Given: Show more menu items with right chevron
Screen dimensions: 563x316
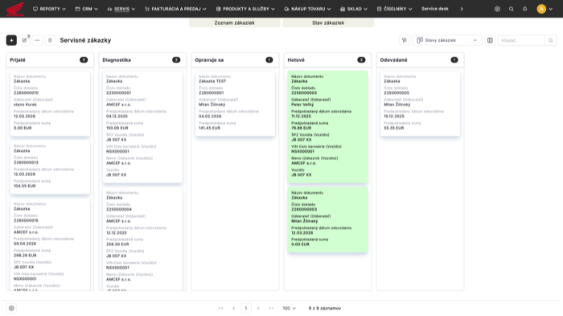Looking at the screenshot, I should click(462, 9).
